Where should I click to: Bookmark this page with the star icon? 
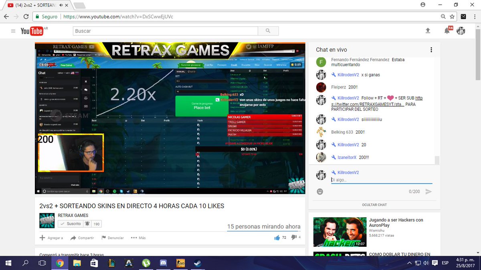(x=452, y=17)
